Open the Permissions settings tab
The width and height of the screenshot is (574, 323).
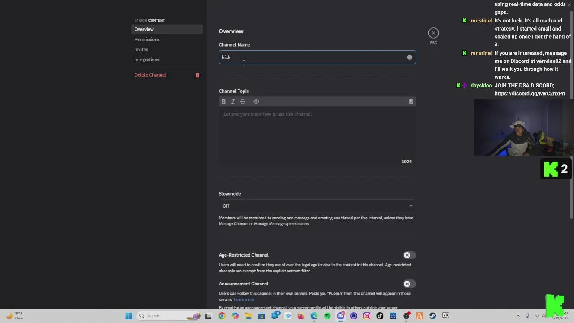coord(167,39)
